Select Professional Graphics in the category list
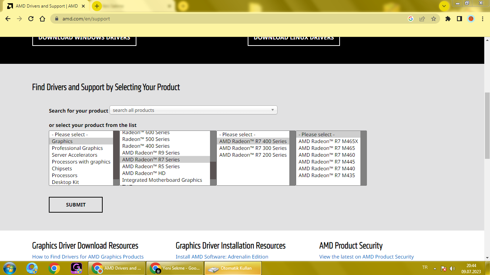 (81, 148)
